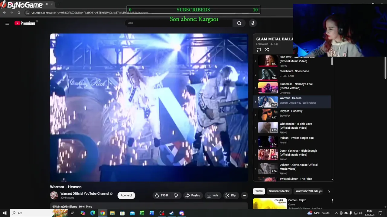
Task: Open Copilot from the taskbar
Action: tap(83, 213)
